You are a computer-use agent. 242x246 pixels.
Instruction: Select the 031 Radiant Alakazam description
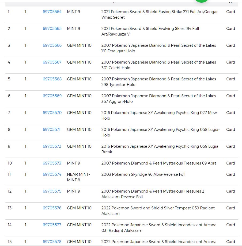[159, 228]
